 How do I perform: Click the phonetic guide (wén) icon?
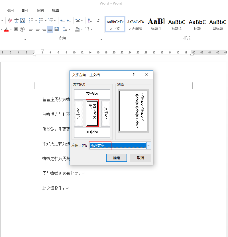pyautogui.click(x=16, y=20)
